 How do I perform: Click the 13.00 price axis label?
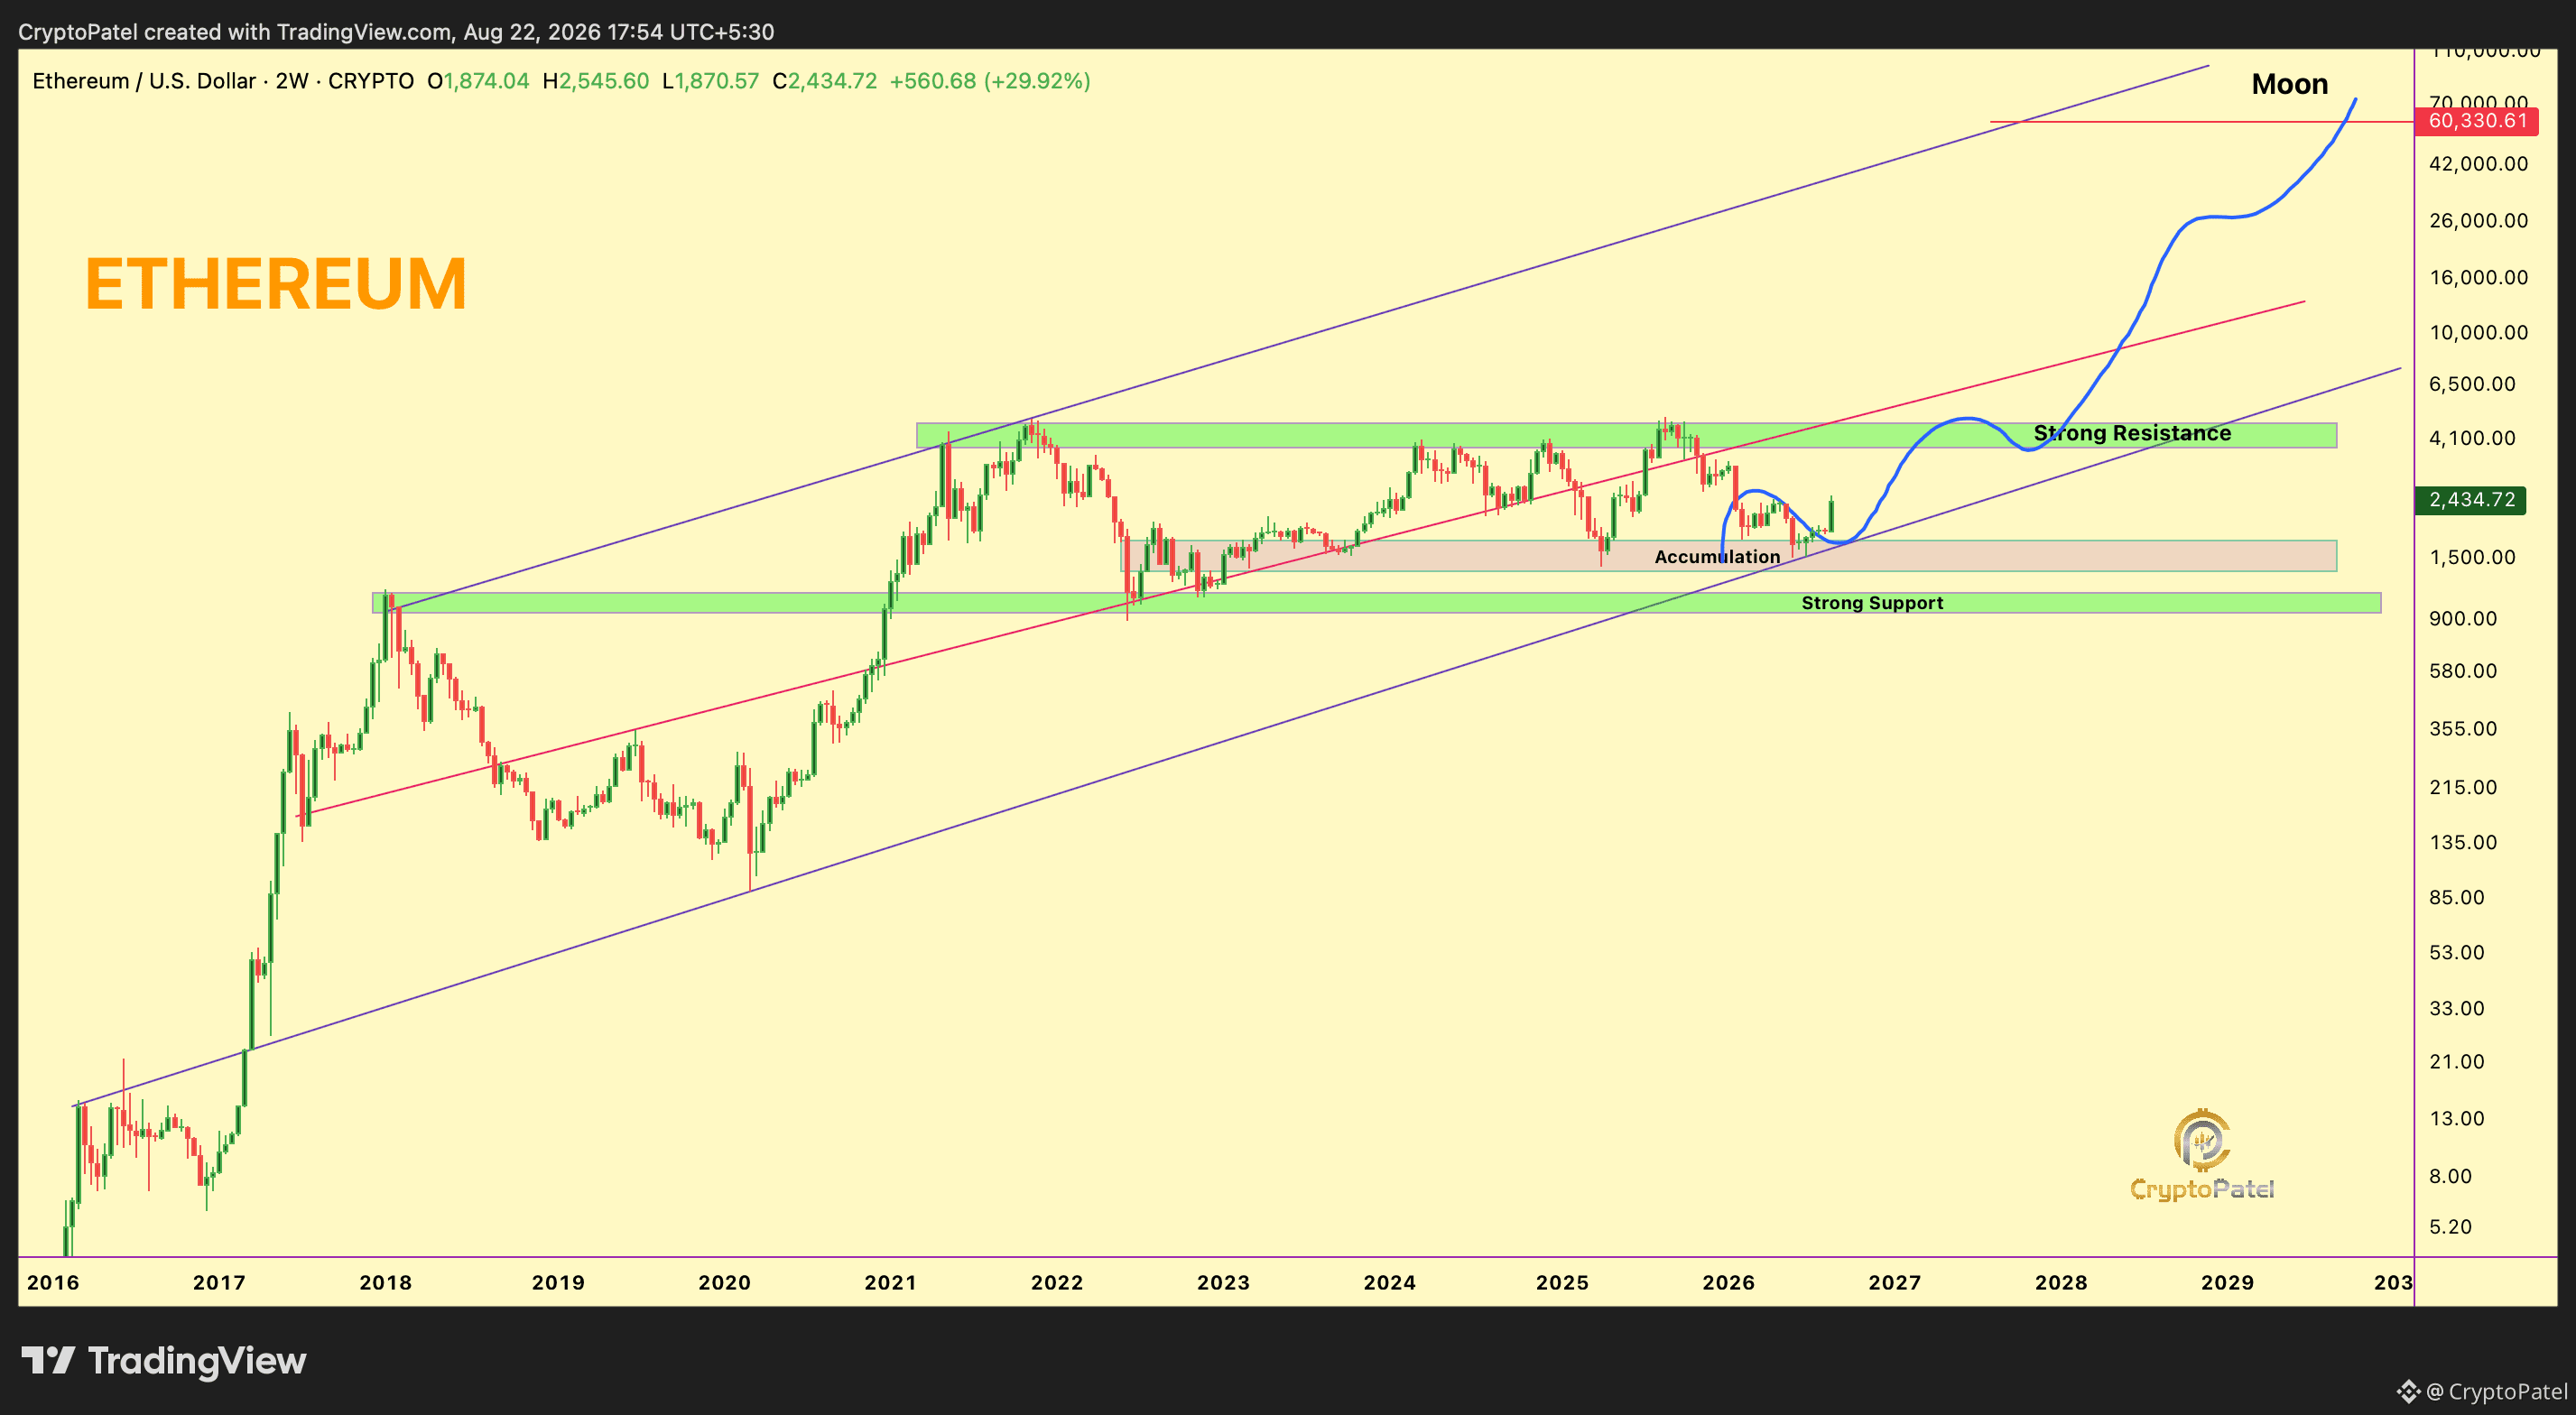tap(2457, 1119)
